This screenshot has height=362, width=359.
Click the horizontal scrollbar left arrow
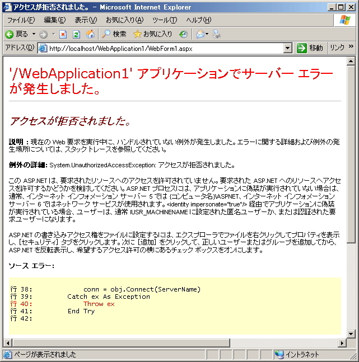(8, 343)
